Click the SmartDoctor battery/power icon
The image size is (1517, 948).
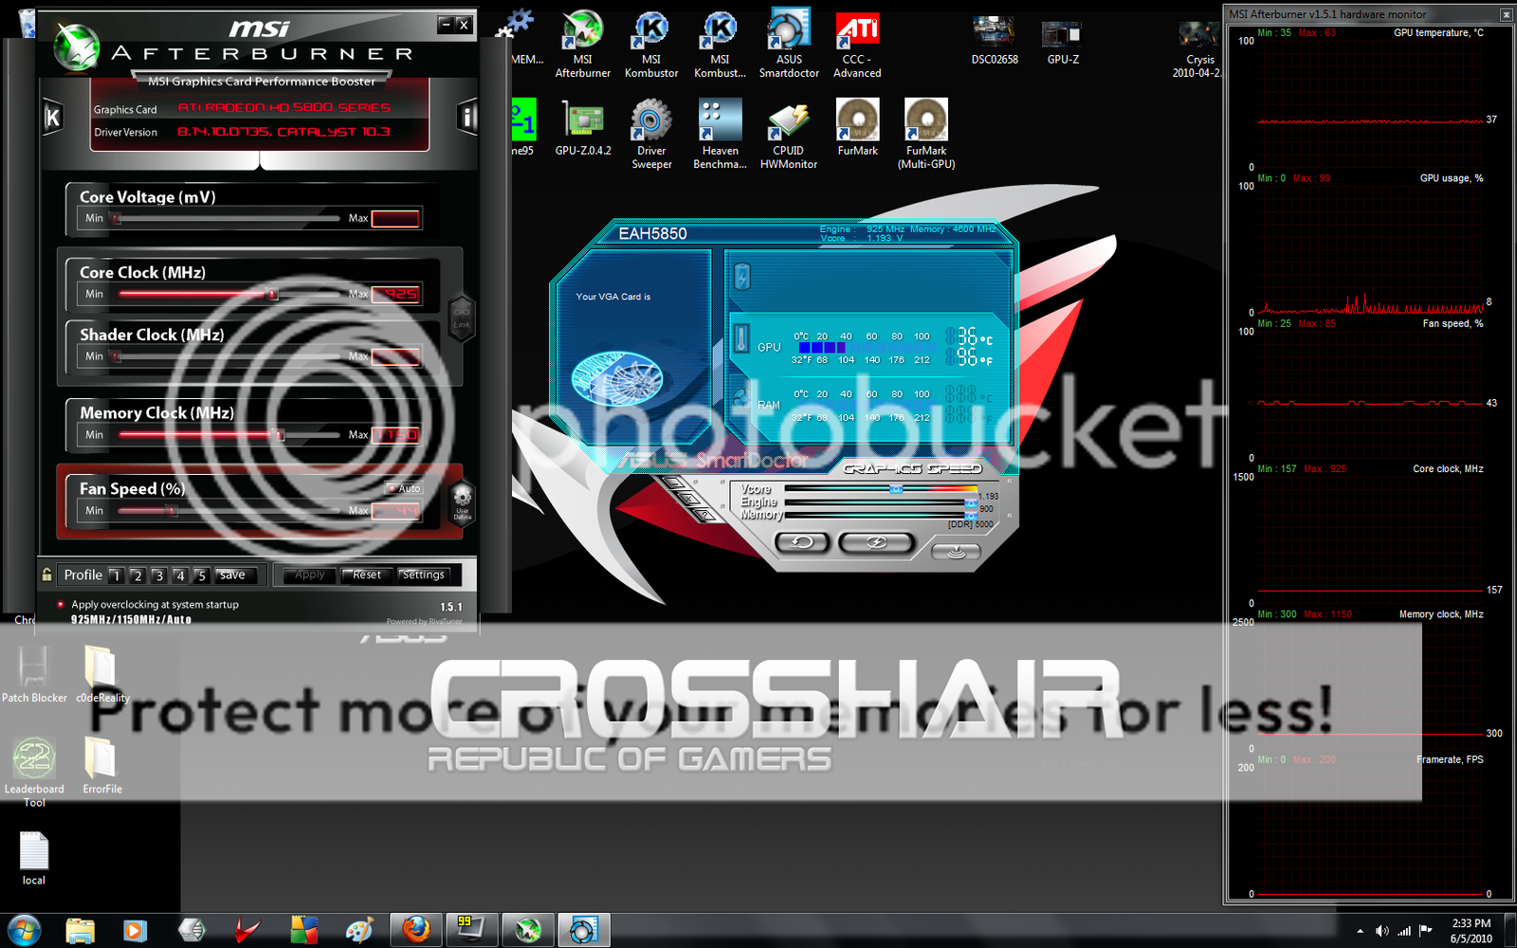tap(742, 277)
